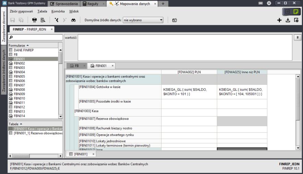
Task: Select the [FDWA025] Inne niż PLN column header
Action: click(x=242, y=72)
